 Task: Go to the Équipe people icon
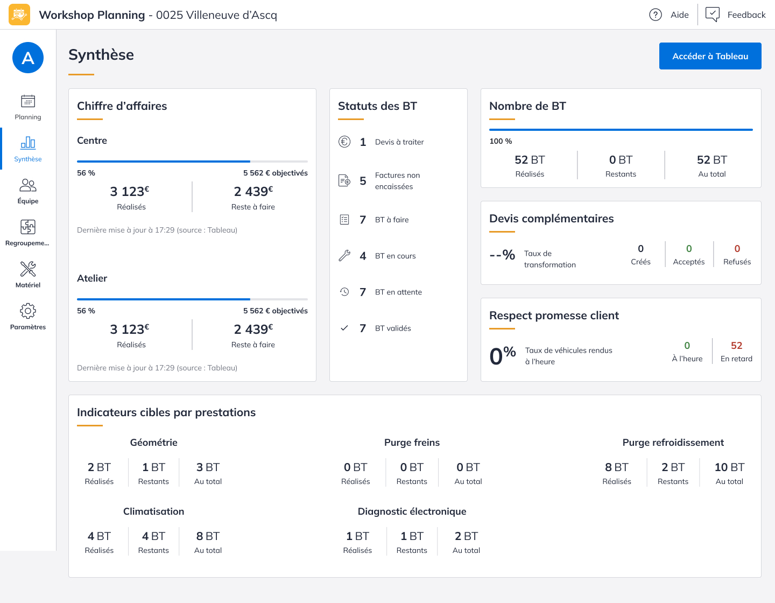28,185
